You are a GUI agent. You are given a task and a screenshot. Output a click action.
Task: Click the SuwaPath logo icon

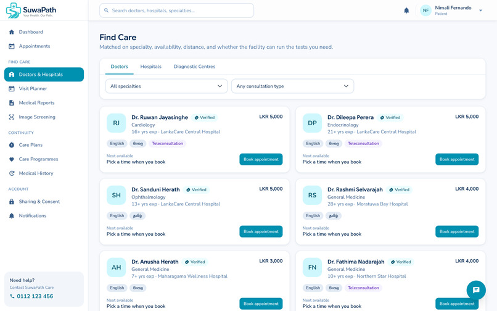[14, 10]
